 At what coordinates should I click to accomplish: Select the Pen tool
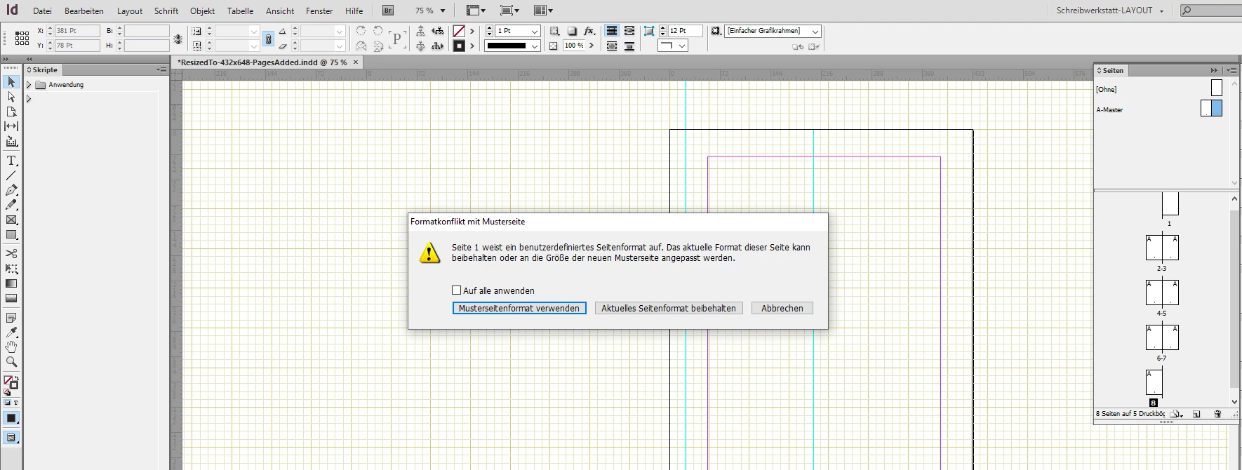click(x=11, y=190)
